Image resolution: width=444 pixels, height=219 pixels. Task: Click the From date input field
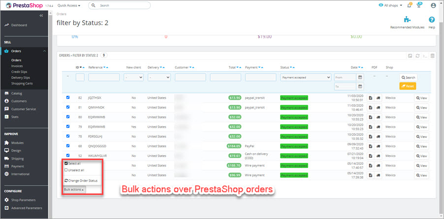(x=345, y=77)
